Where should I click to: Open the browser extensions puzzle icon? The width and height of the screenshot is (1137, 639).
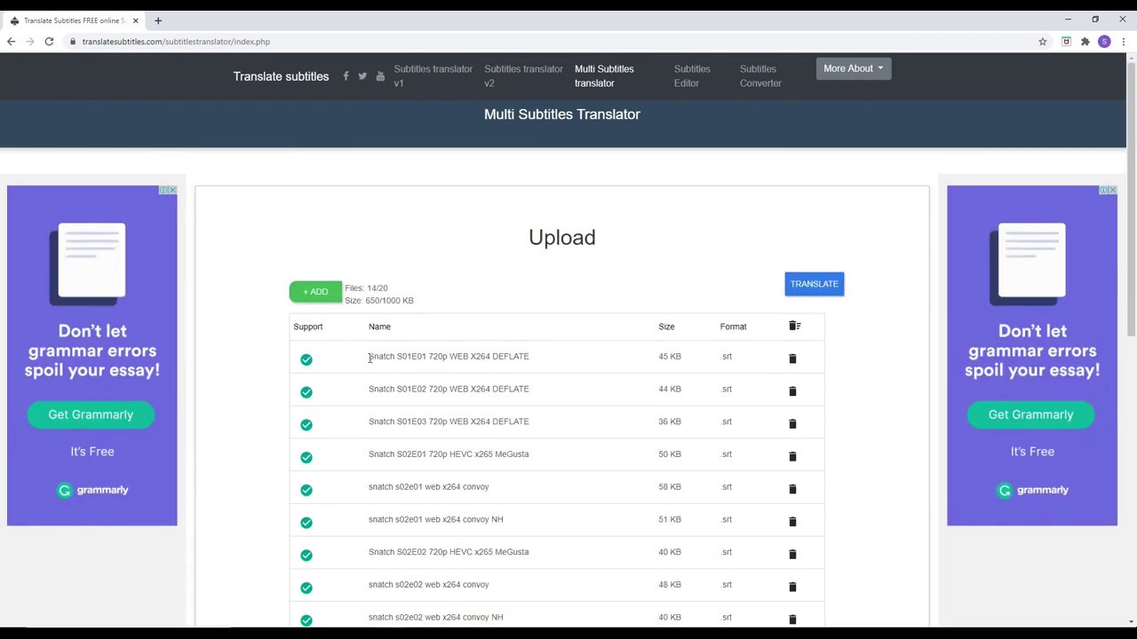click(1085, 42)
